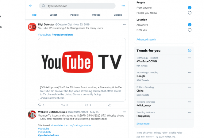Open Website Glitches/Issues tweet more options
This screenshot has width=204, height=138.
click(x=124, y=112)
